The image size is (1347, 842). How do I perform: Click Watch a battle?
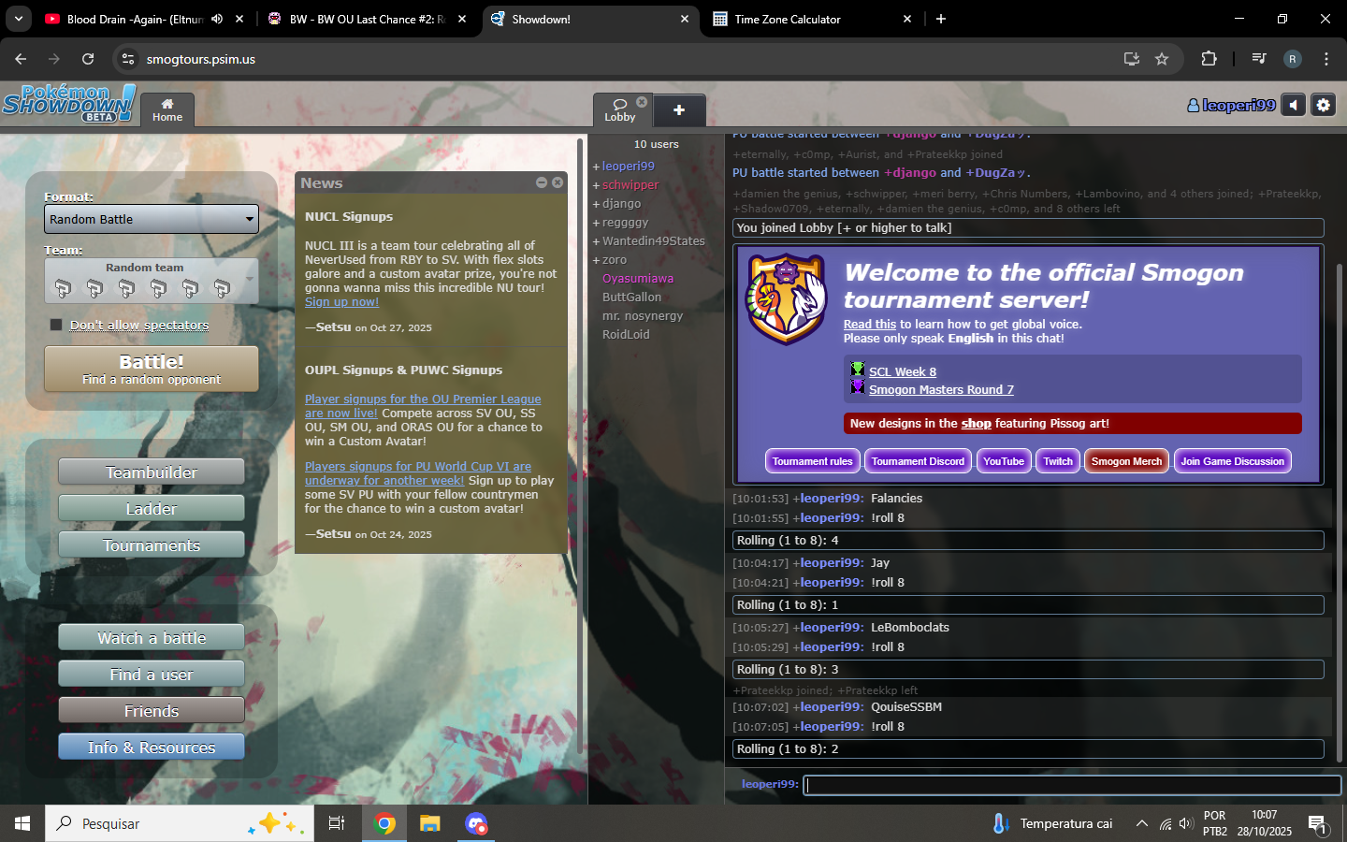[x=152, y=638]
